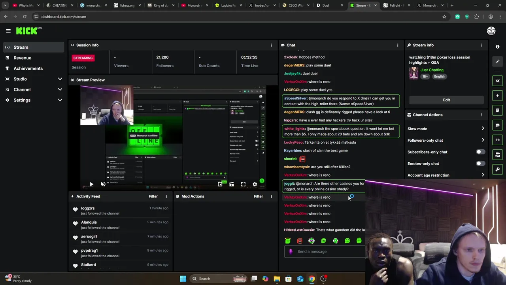Open Activity Feed three-dot options menu

click(166, 196)
